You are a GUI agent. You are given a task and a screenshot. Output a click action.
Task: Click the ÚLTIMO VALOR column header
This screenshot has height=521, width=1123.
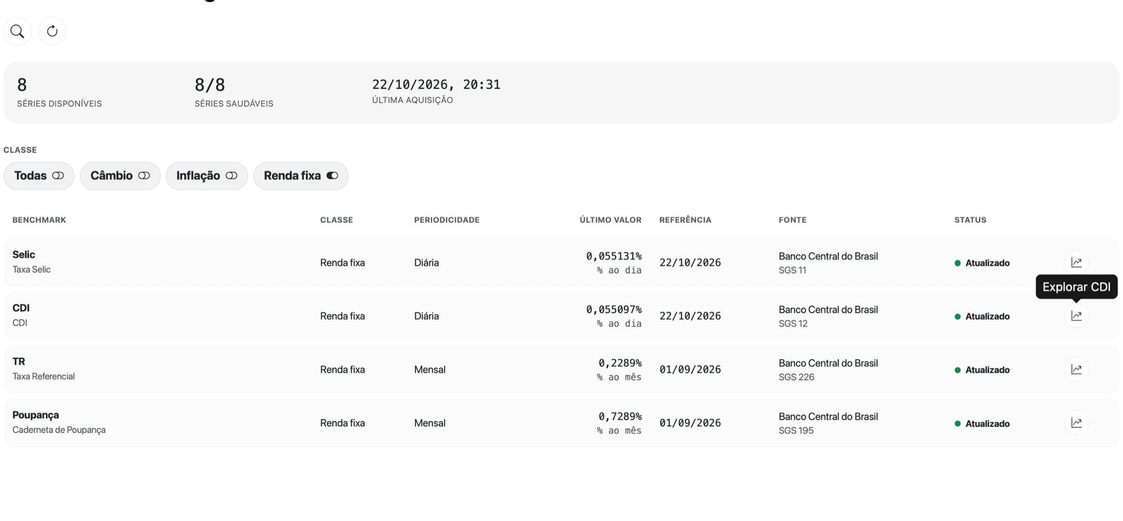(x=611, y=220)
